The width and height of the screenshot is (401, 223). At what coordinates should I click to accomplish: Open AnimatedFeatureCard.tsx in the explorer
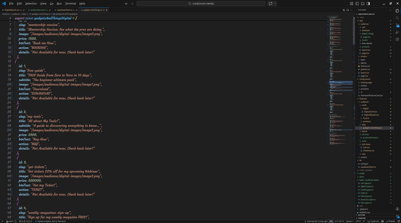(371, 96)
